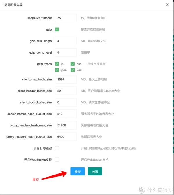Focus the client_body_buffer_size field
The width and height of the screenshot is (174, 195).
[x=66, y=102]
